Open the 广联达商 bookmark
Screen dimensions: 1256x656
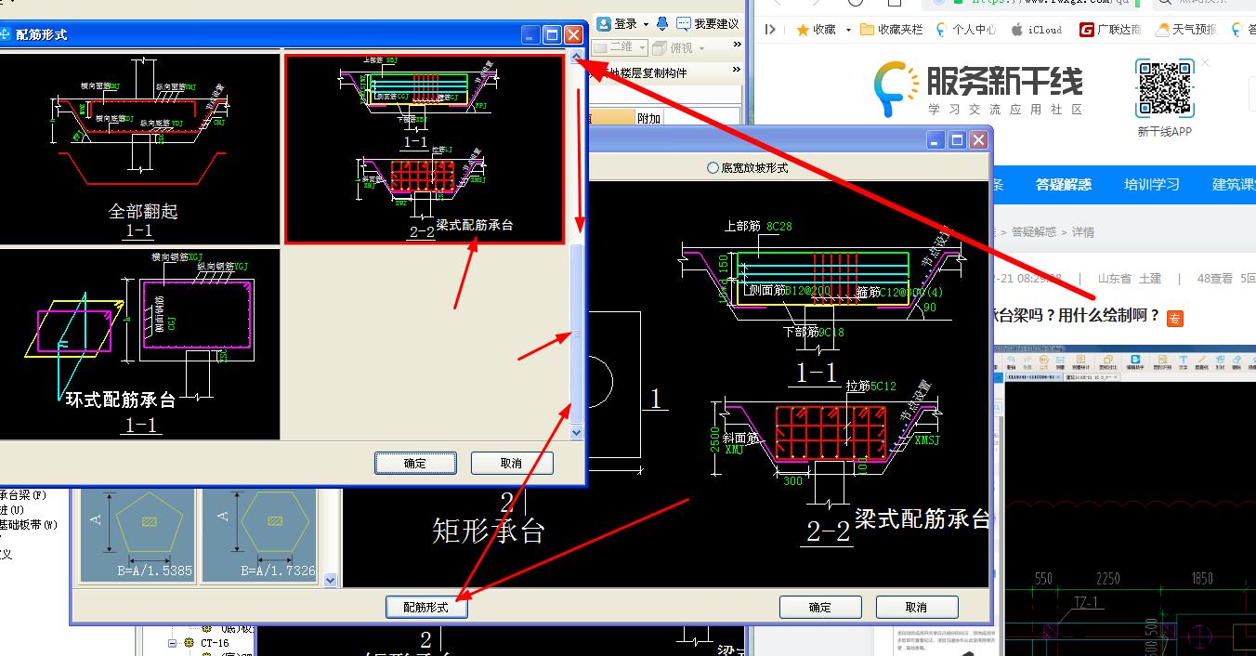[x=1111, y=30]
